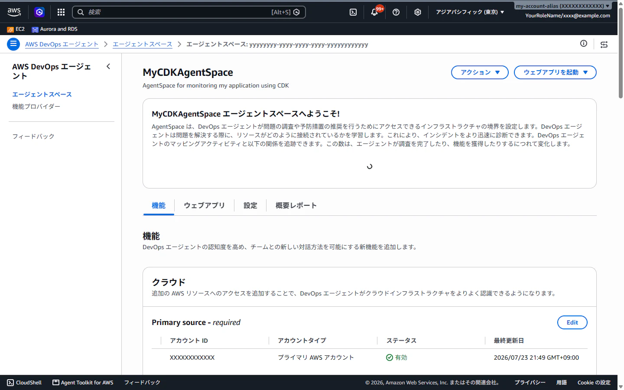Screen dimensions: 624x390
Task: Click Edit for Primary source
Action: click(572, 322)
